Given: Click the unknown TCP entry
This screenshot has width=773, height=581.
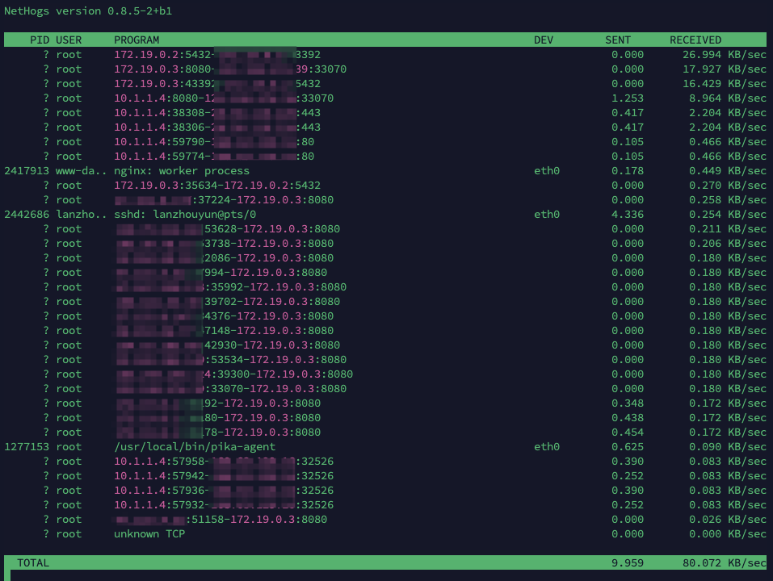Looking at the screenshot, I should tap(149, 534).
